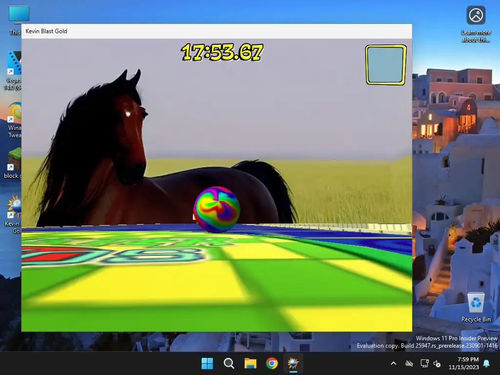500x375 pixels.
Task: Click the Learn more about this picture icon
Action: (x=476, y=24)
